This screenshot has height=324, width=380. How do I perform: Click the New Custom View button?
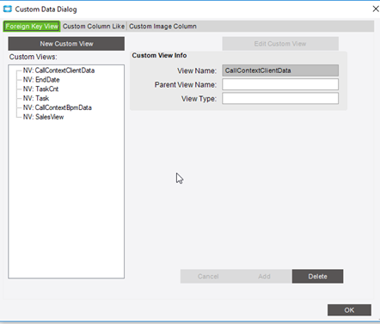[66, 44]
